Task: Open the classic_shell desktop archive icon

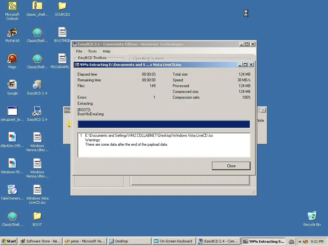Action: click(37, 9)
